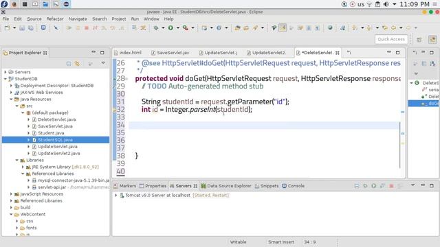Expand the JavaScript Resources node
The width and height of the screenshot is (440, 247).
11,193
